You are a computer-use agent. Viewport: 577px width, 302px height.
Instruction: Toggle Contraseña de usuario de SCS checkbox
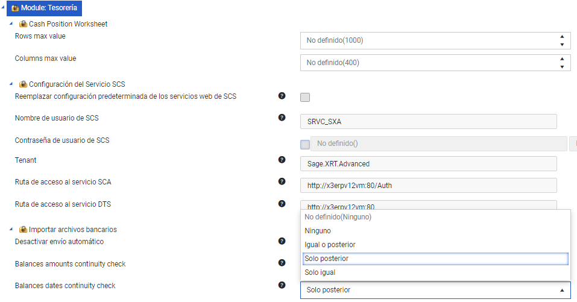305,144
